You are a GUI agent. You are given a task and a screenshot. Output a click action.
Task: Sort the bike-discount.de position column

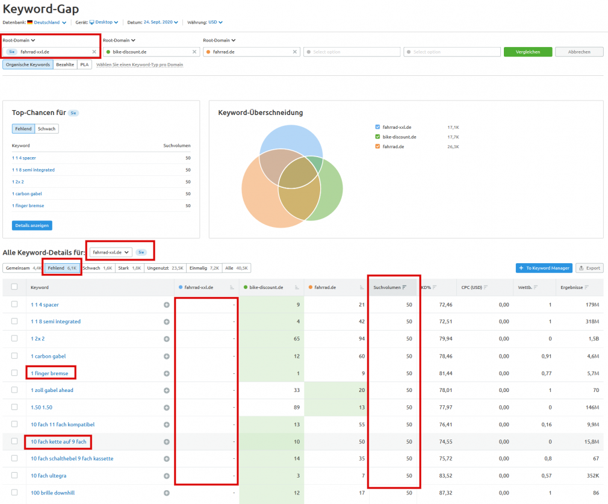coord(297,287)
